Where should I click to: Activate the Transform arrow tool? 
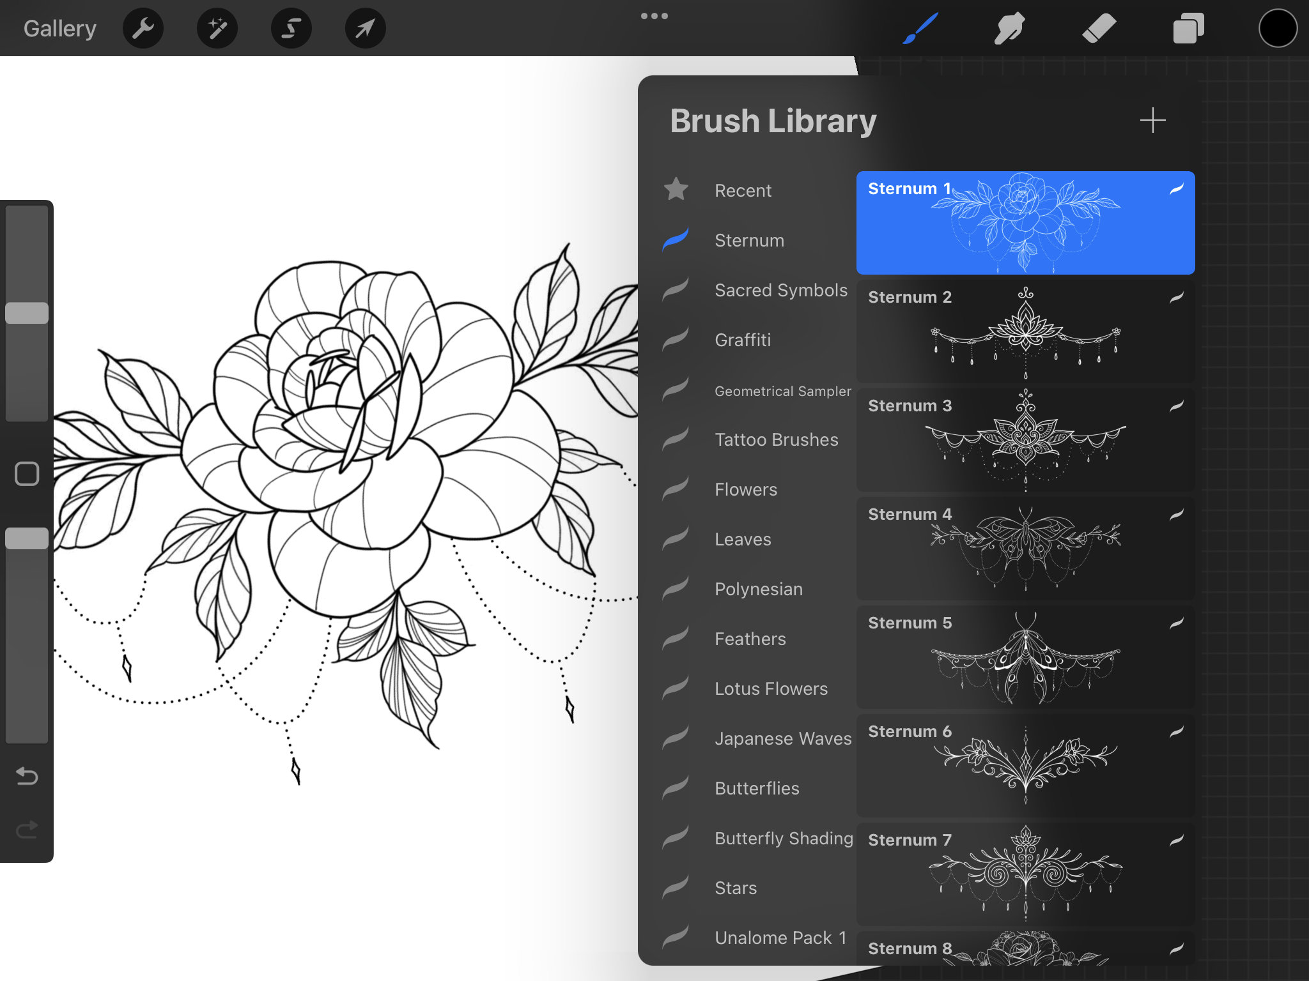[366, 28]
